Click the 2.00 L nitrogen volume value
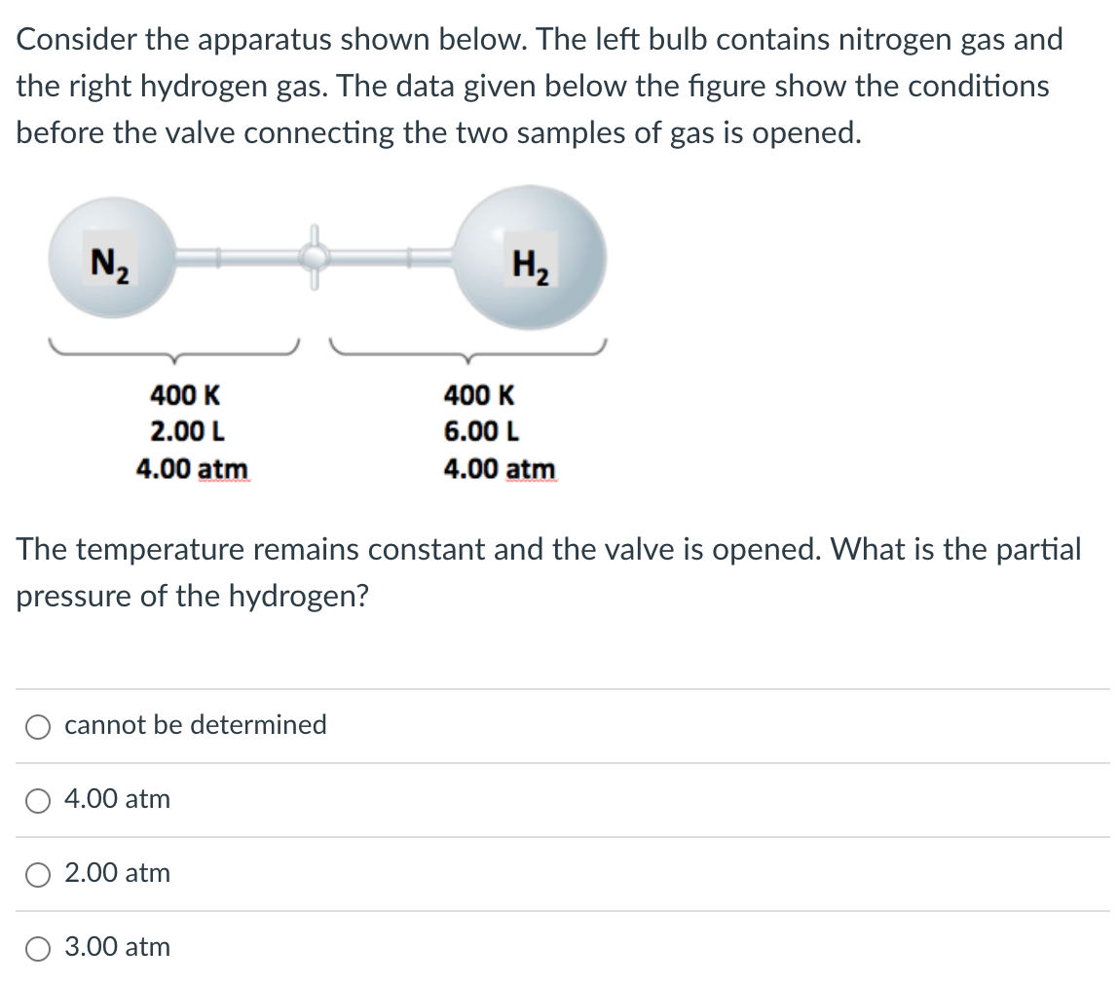Viewport: 1118px width, 985px height. (188, 431)
